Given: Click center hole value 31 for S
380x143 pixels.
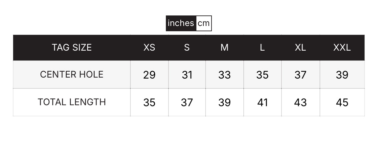Looking at the screenshot, I should [x=187, y=75].
